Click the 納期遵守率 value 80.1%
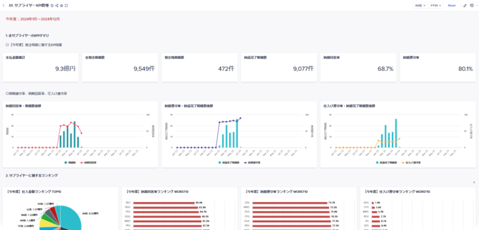 (x=465, y=69)
